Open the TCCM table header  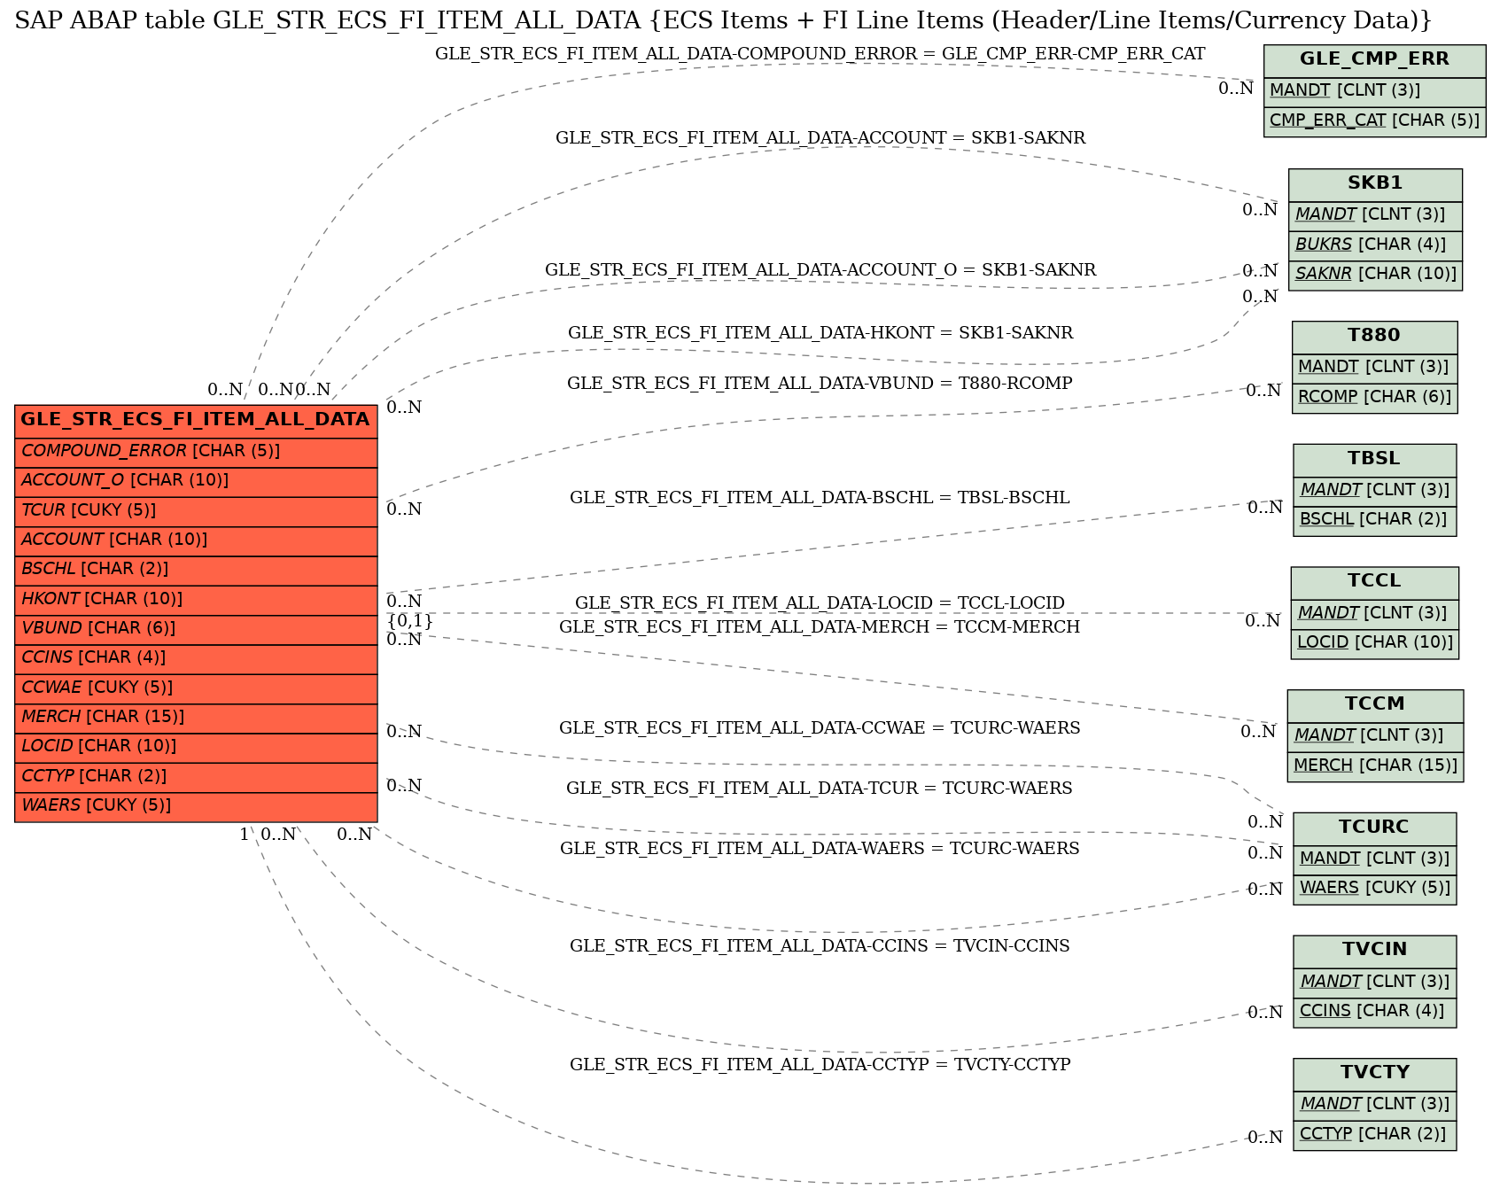point(1375,705)
